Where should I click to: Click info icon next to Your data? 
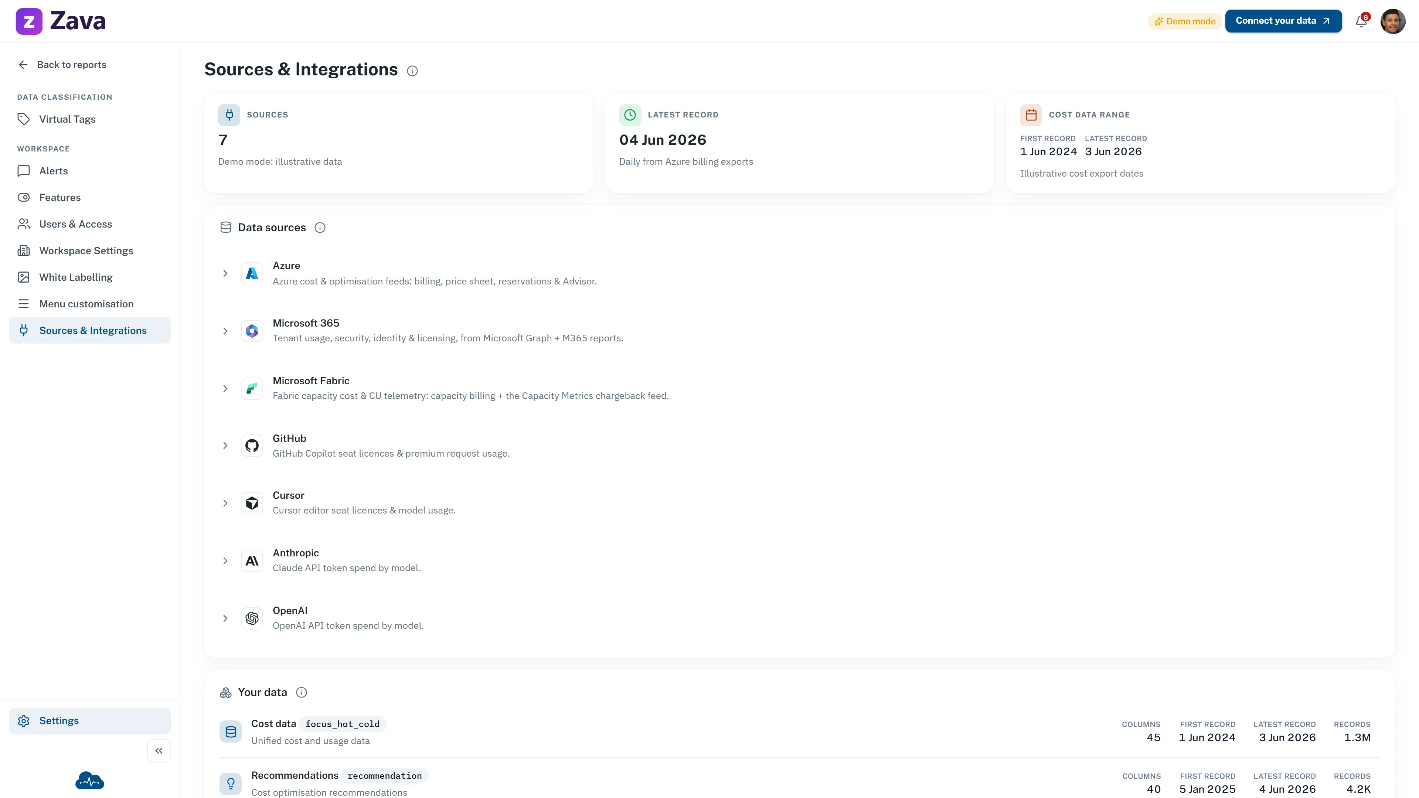301,692
